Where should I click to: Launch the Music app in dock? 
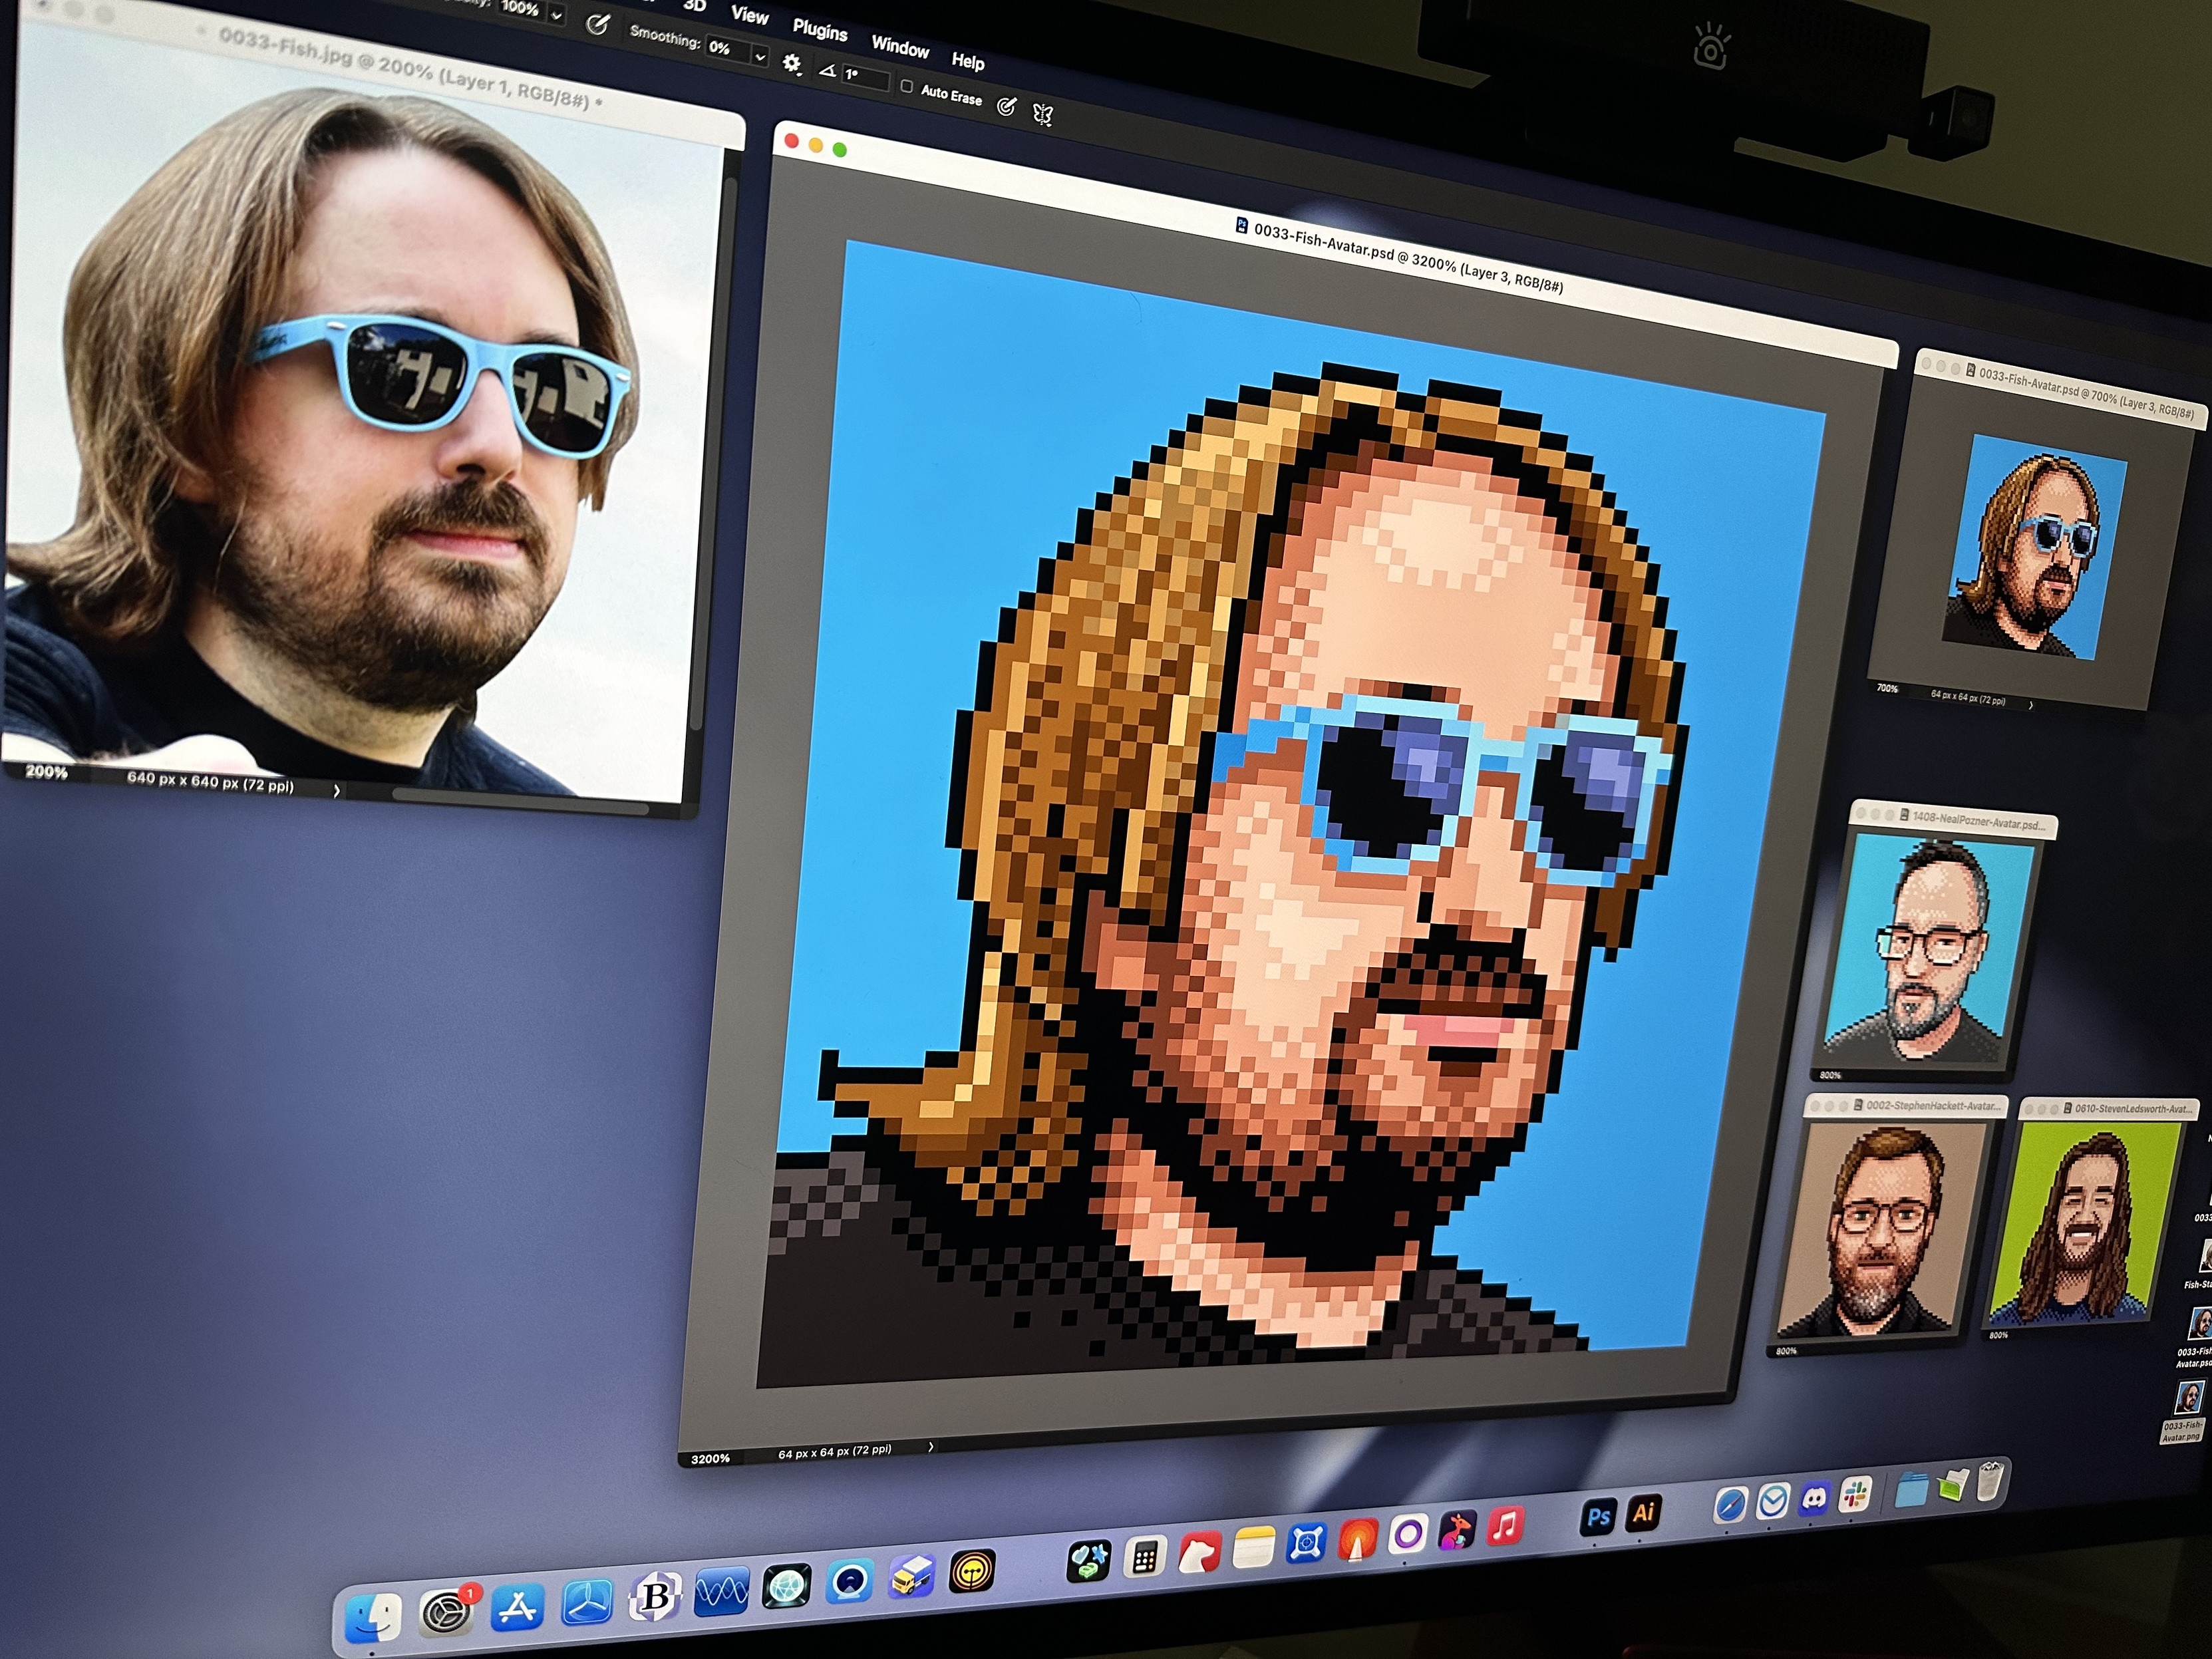(1505, 1527)
